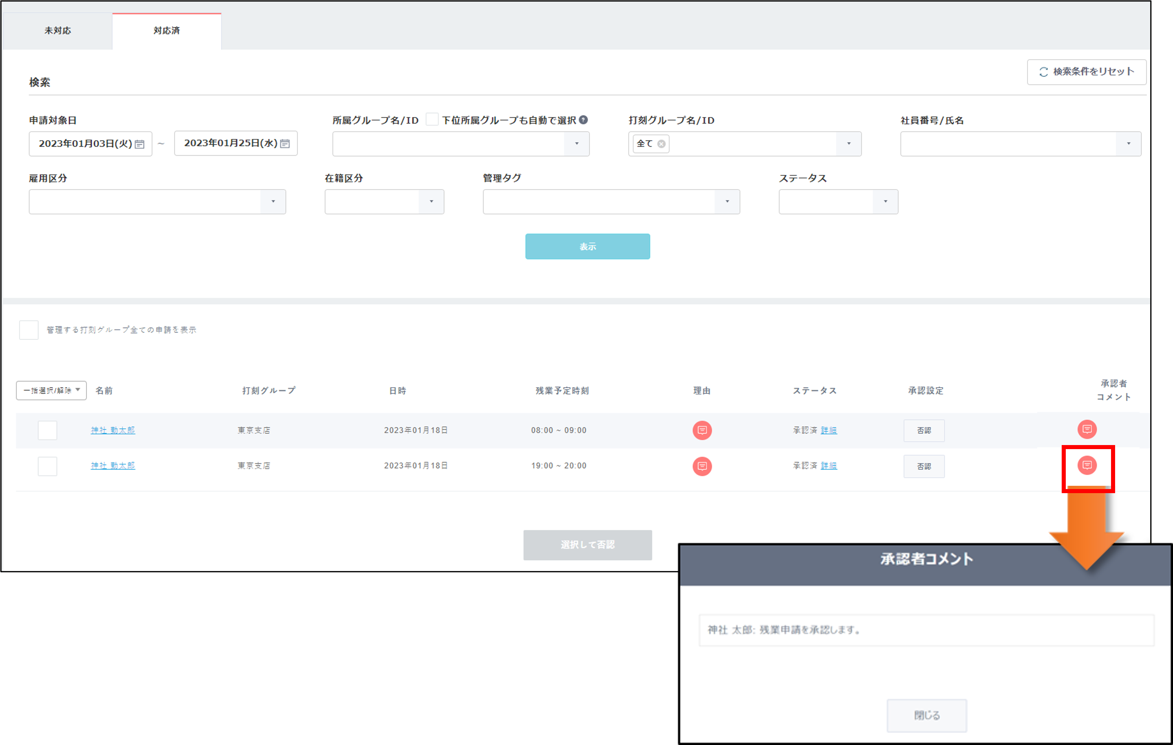Remove the 全て tag with x icon
This screenshot has width=1173, height=745.
click(661, 143)
